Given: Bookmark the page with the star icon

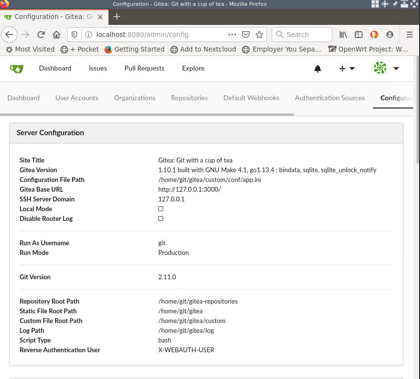Looking at the screenshot, I should (260, 35).
